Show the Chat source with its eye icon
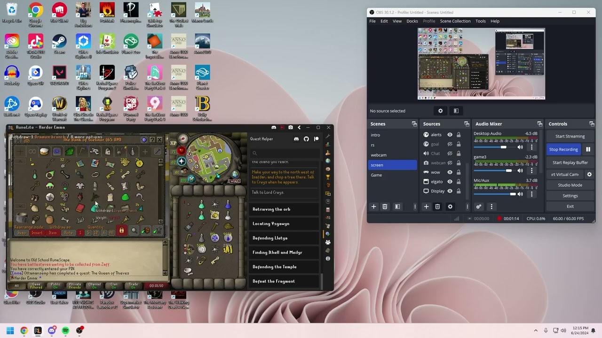602x338 pixels. tap(450, 154)
